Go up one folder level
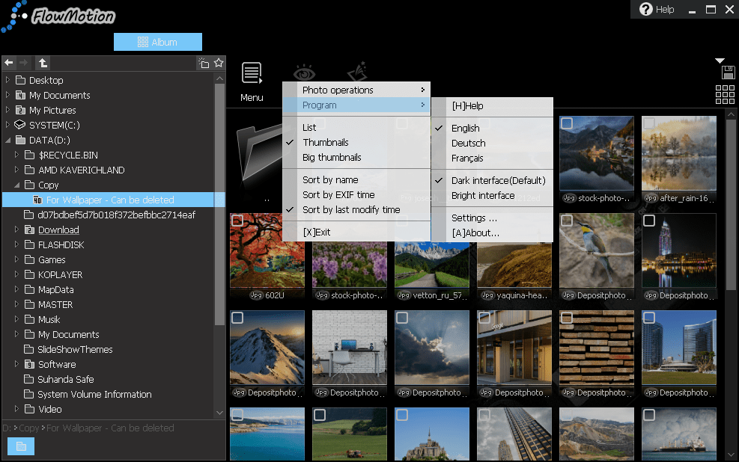739x462 pixels. point(43,63)
